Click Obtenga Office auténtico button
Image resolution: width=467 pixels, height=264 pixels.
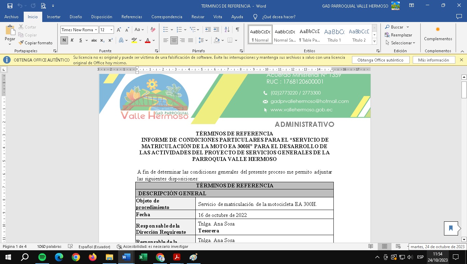coord(380,60)
